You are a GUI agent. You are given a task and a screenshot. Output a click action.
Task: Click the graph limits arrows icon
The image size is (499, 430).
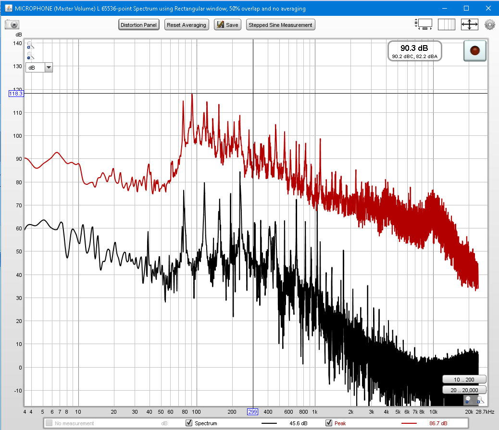pos(470,24)
